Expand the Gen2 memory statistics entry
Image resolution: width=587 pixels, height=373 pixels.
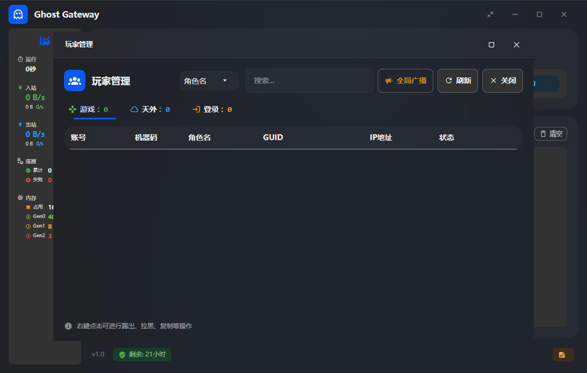pyautogui.click(x=38, y=235)
